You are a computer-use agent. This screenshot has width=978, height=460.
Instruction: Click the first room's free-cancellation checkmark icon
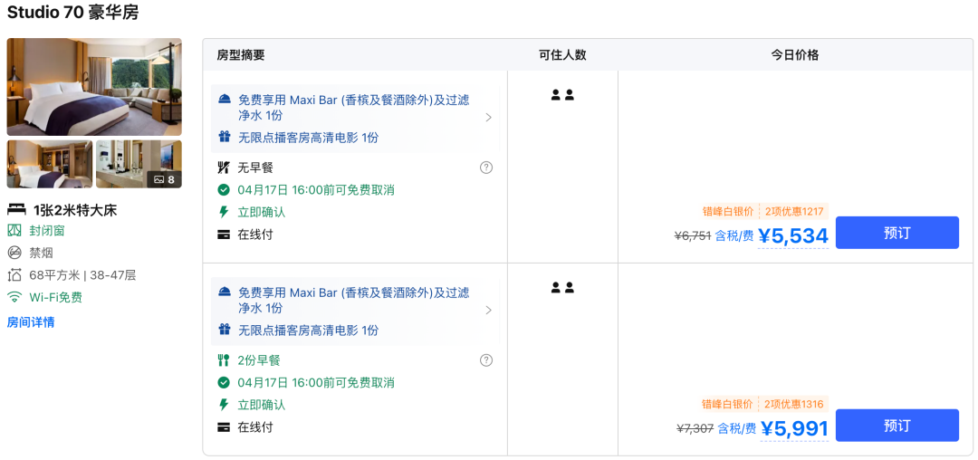pos(224,190)
